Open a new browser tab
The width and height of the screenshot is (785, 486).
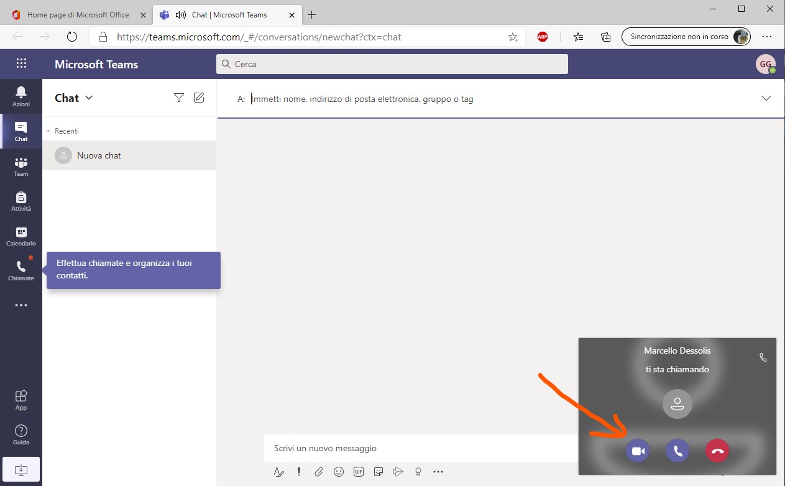[312, 15]
